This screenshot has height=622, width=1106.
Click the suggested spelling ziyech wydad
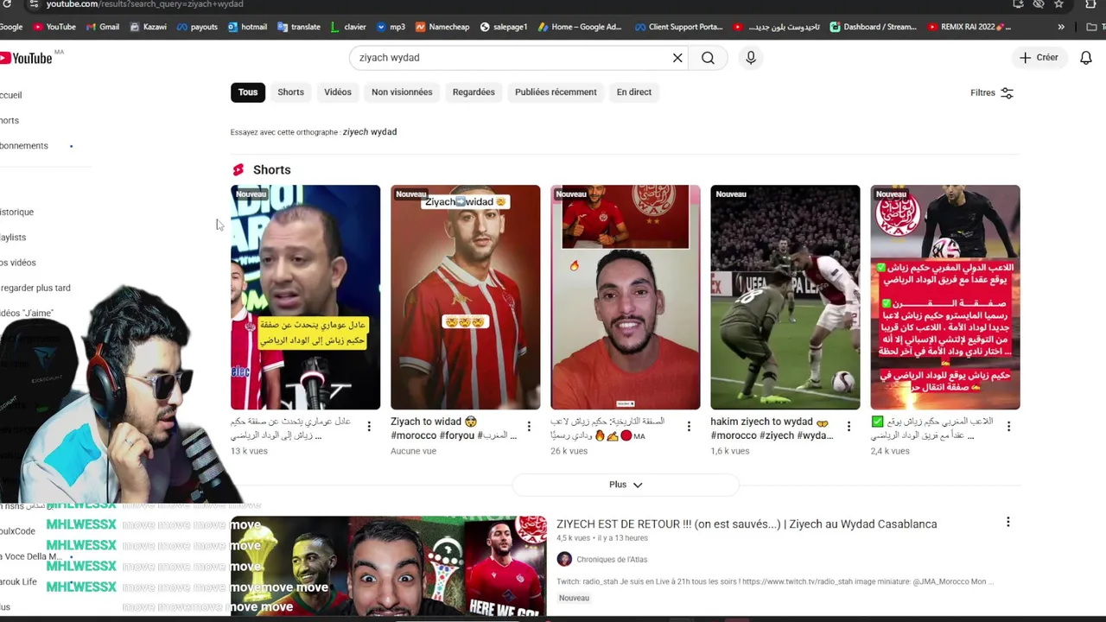pyautogui.click(x=370, y=132)
